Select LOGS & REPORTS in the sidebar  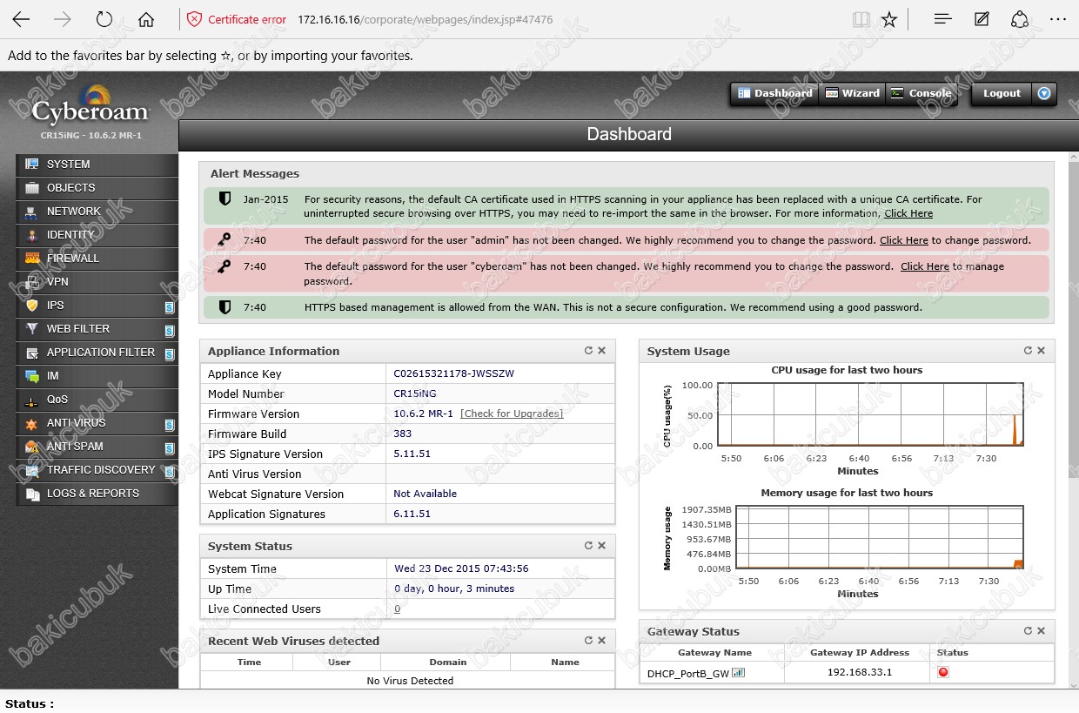[x=97, y=493]
